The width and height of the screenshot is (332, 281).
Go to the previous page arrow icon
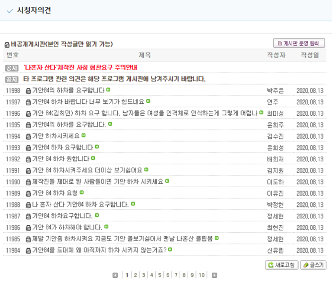pyautogui.click(x=115, y=275)
